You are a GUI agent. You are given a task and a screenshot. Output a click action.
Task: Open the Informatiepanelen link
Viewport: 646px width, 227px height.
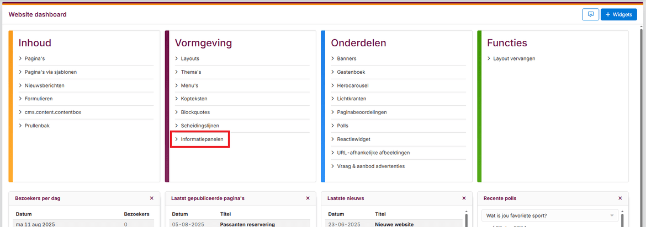(x=202, y=139)
